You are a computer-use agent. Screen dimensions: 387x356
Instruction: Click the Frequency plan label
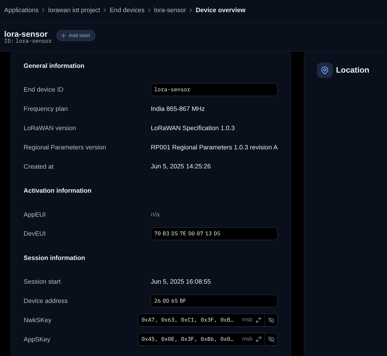46,109
